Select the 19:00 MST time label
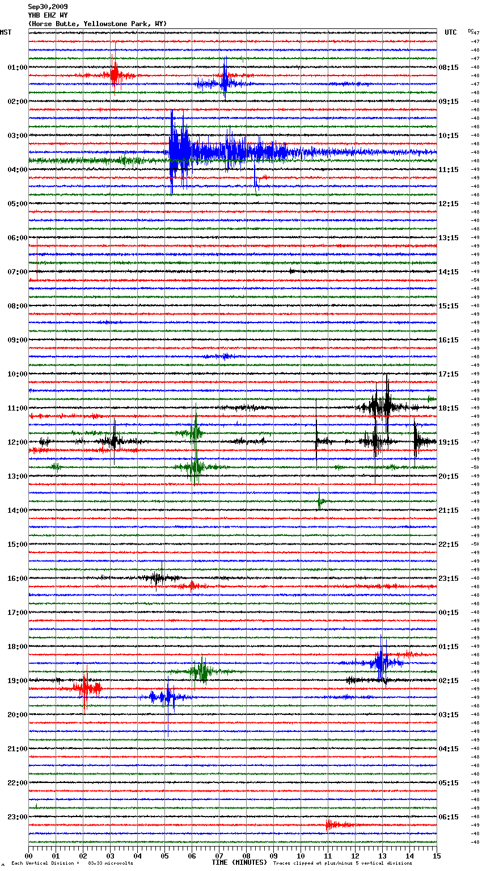The image size is (482, 871). (x=17, y=681)
